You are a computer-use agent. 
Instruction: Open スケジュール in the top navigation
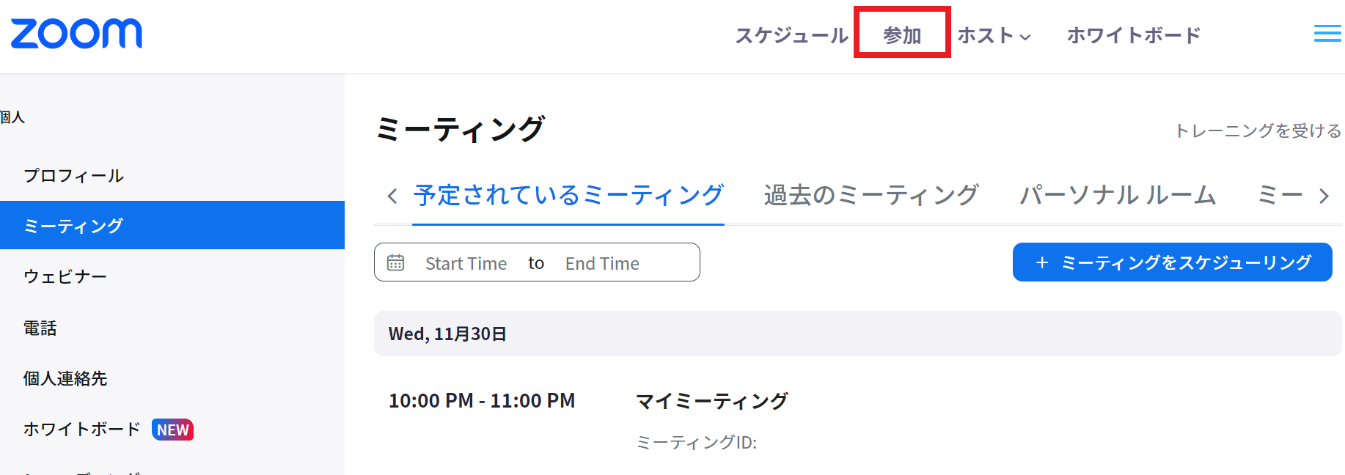click(x=791, y=35)
